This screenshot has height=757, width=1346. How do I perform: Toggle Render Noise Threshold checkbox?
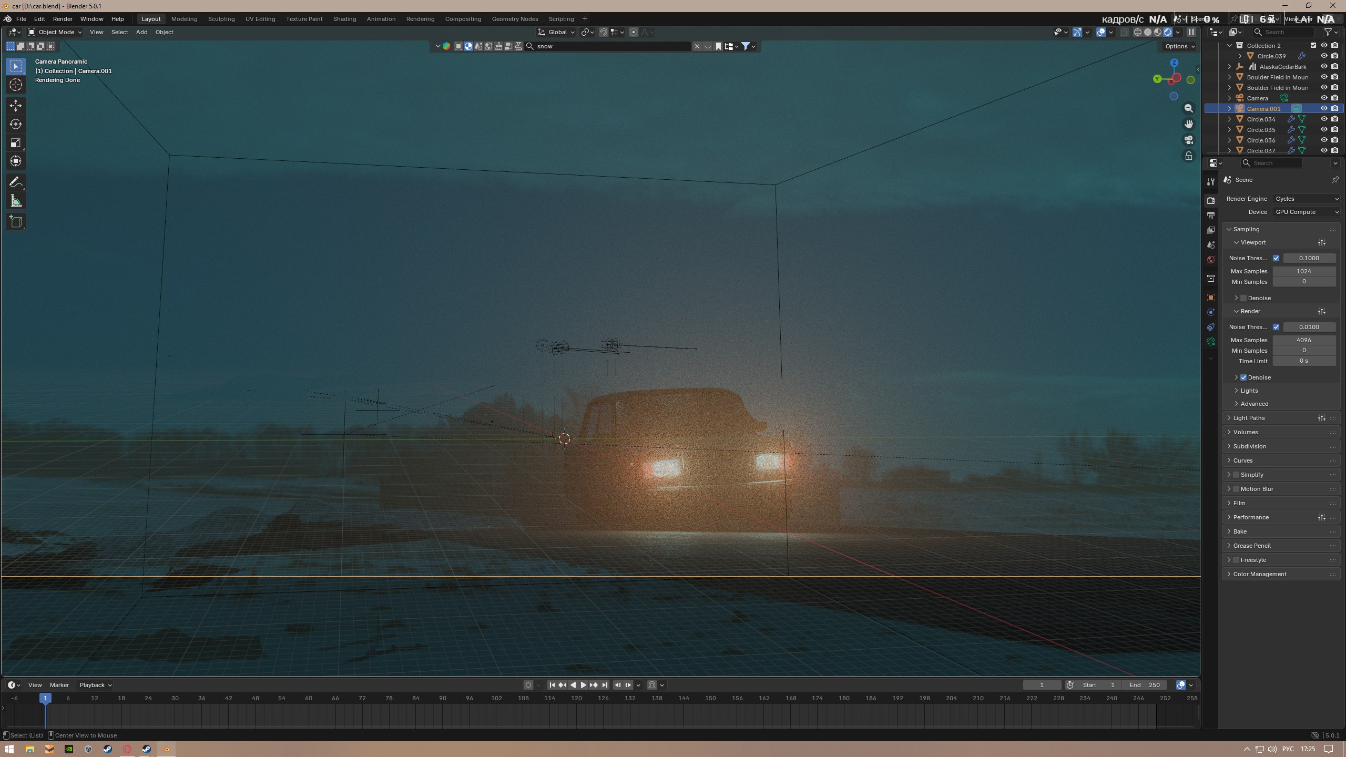point(1276,327)
